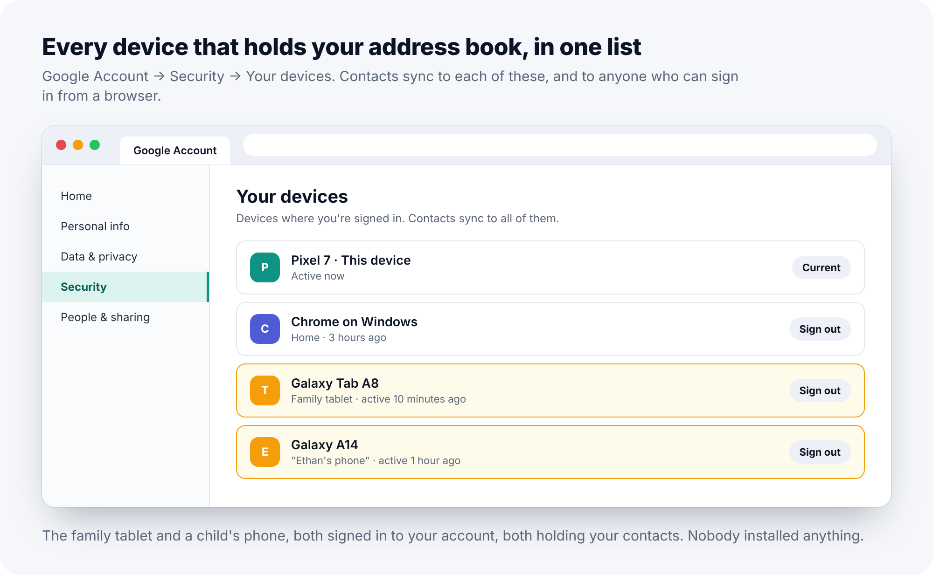Open Personal info in the sidebar

coord(125,226)
